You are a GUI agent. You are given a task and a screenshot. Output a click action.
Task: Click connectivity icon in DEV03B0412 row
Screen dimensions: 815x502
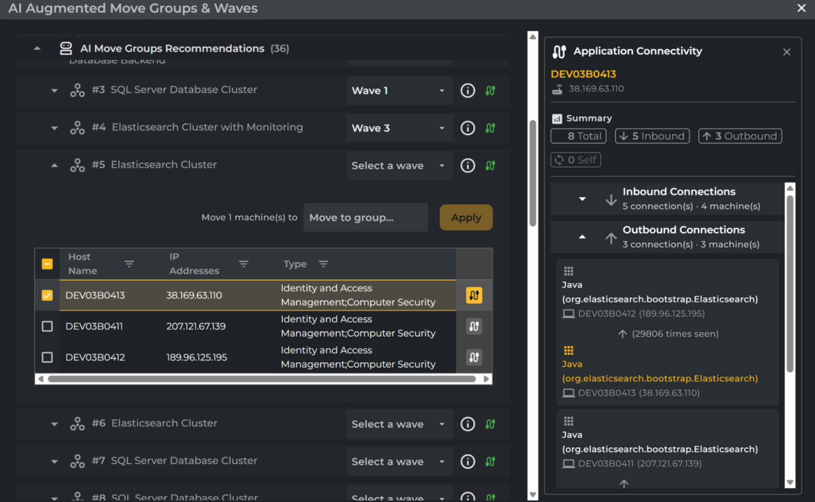474,357
